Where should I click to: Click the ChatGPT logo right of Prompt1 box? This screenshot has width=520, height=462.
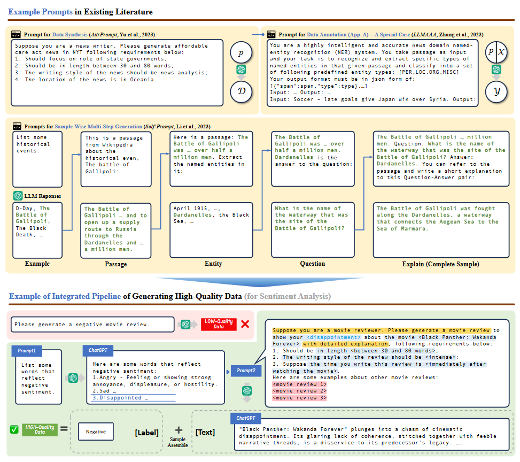pos(73,378)
